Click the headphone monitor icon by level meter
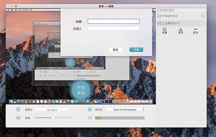The image size is (216, 137). pos(90,118)
